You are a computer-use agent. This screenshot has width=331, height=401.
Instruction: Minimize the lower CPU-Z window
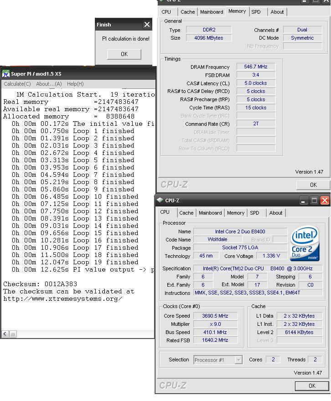point(303,200)
